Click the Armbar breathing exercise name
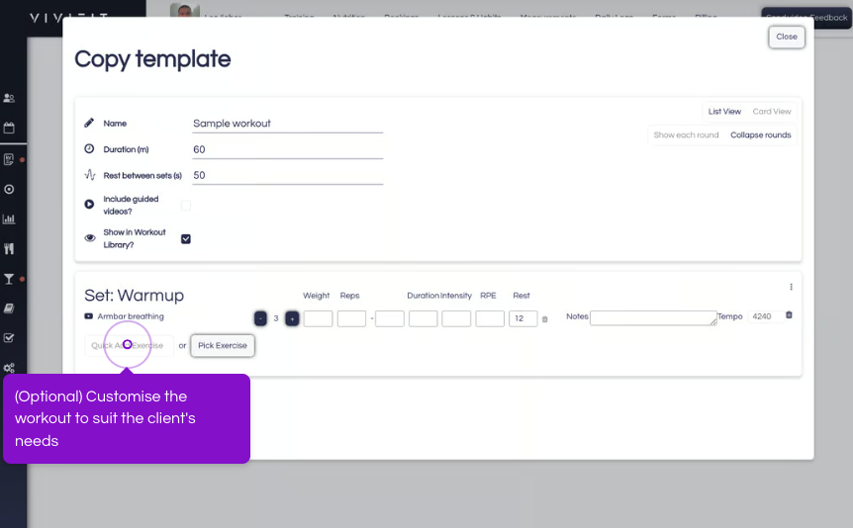This screenshot has height=528, width=853. (x=131, y=316)
